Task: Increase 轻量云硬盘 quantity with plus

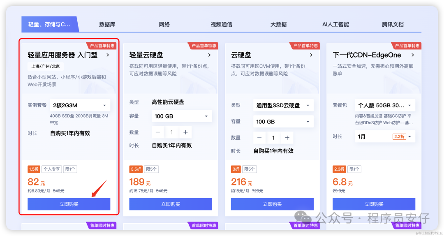Action: tap(185, 132)
